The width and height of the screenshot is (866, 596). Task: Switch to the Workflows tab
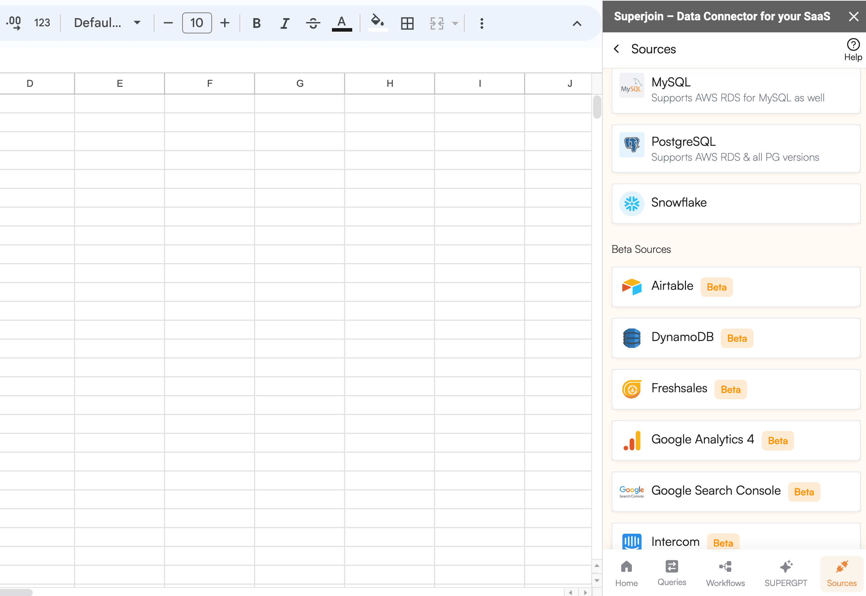point(725,574)
